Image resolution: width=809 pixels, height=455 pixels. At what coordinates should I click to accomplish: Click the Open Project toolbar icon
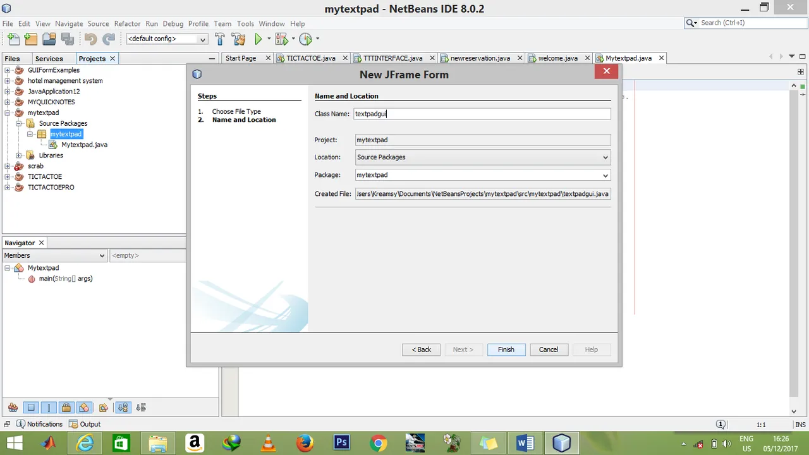[x=49, y=39]
